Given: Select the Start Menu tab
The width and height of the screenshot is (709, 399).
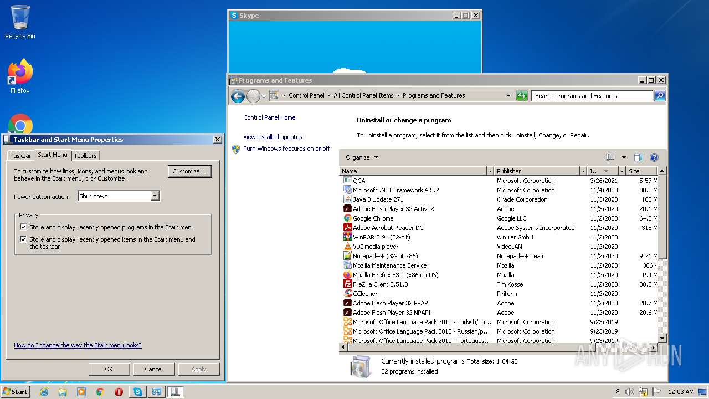Looking at the screenshot, I should (x=53, y=155).
